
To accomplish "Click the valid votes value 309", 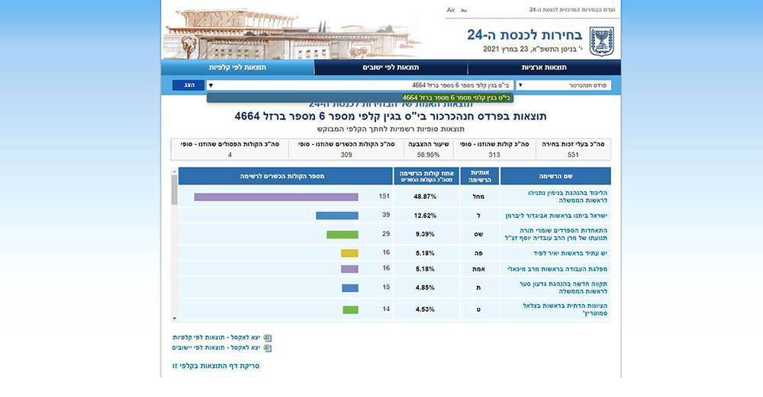I will [346, 155].
